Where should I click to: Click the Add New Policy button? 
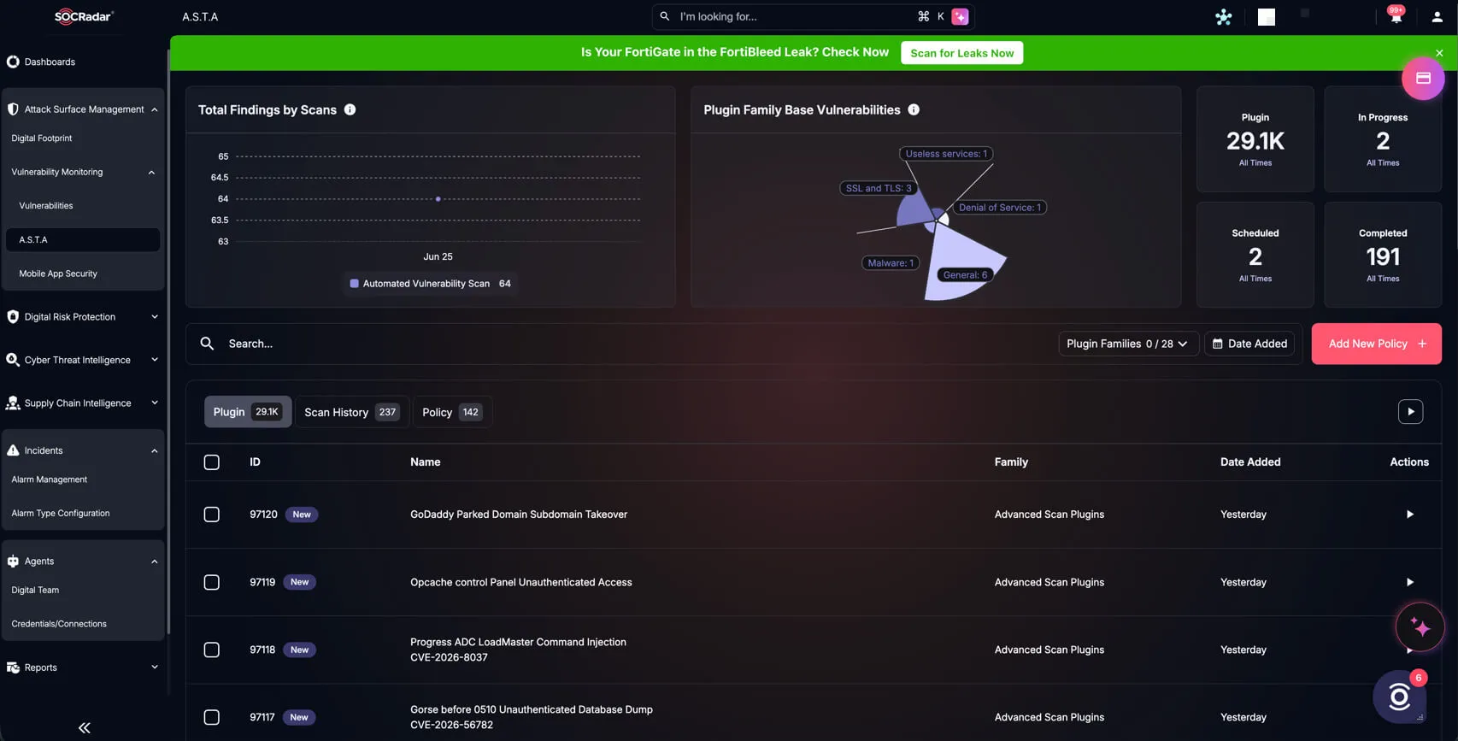(1376, 344)
